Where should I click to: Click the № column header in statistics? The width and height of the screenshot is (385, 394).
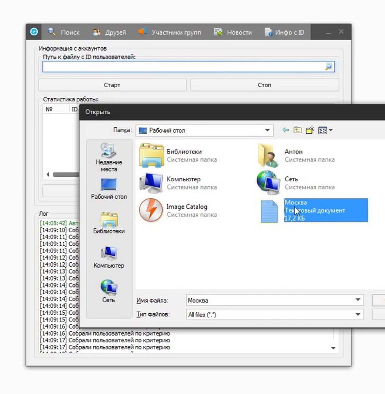(56, 109)
